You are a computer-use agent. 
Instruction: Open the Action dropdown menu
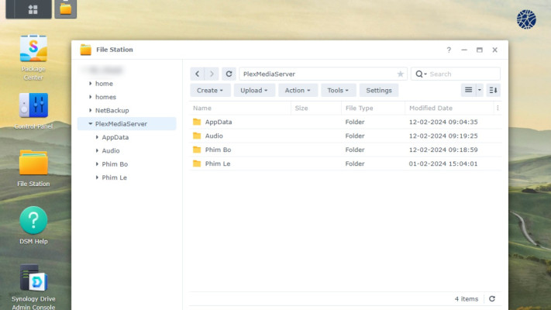point(298,91)
